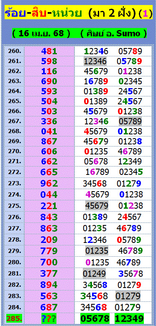Click the yellow title banner at the top
156x326 pixels.
click(x=79, y=13)
